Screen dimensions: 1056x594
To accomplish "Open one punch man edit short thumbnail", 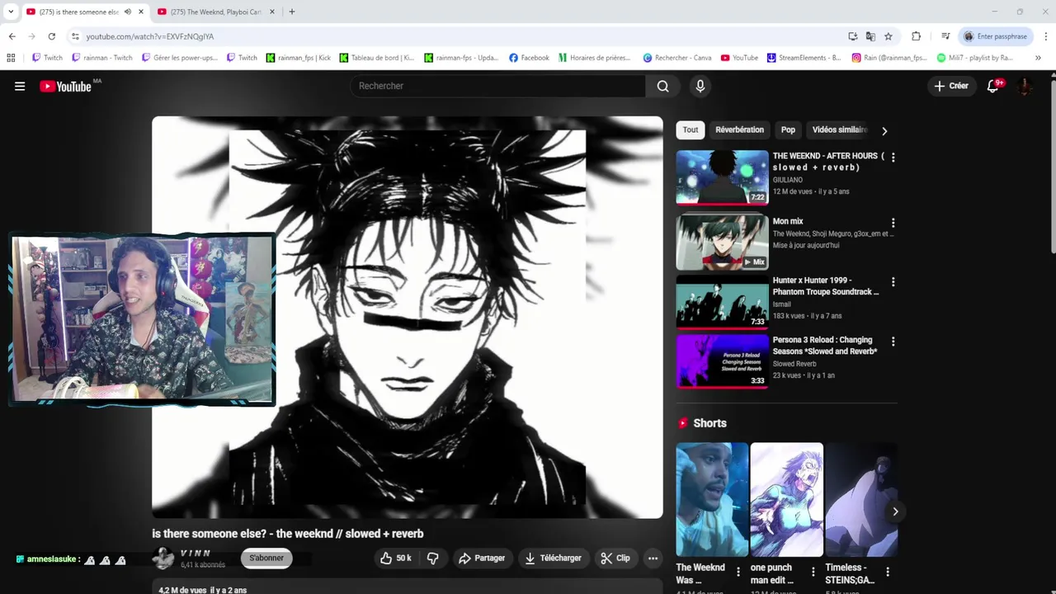I will pyautogui.click(x=786, y=500).
